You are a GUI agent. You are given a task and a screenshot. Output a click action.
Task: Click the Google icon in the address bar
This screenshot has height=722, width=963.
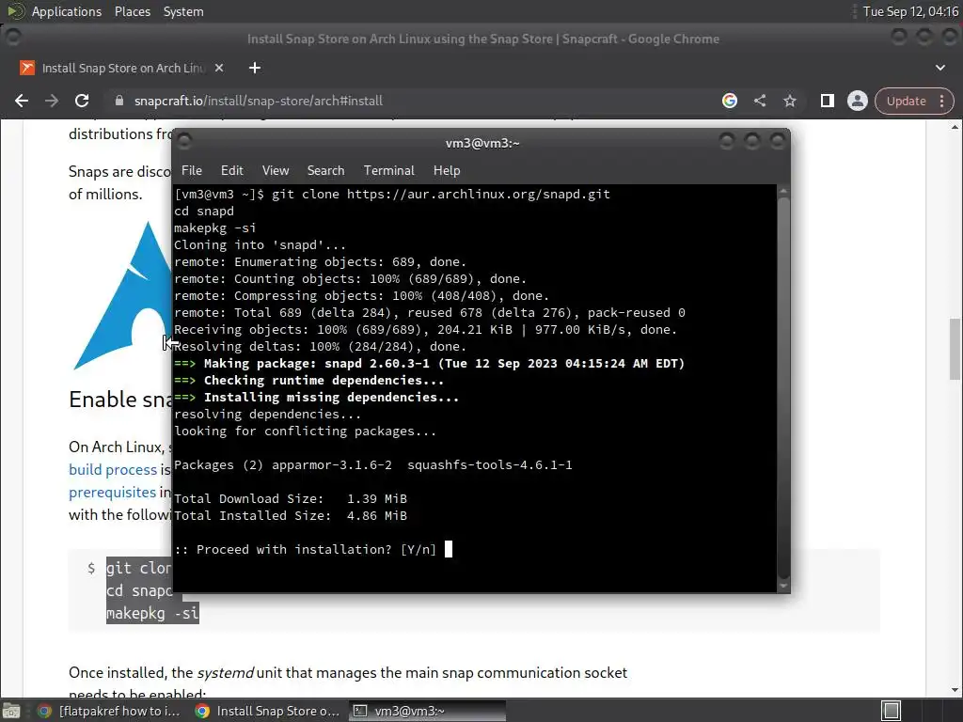730,101
